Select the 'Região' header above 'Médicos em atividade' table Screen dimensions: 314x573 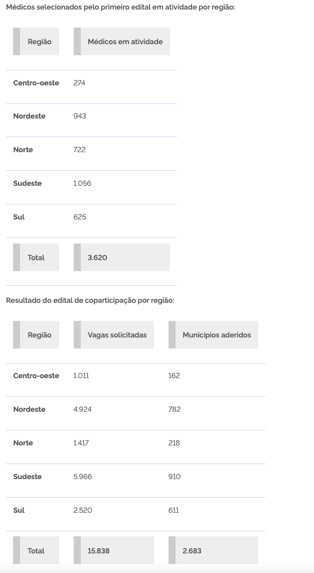pos(39,42)
